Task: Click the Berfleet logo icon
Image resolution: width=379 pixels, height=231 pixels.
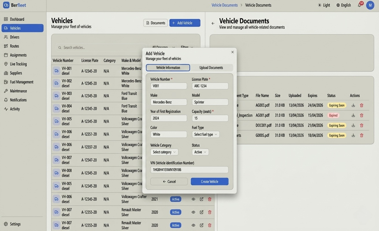Action: click(x=6, y=5)
